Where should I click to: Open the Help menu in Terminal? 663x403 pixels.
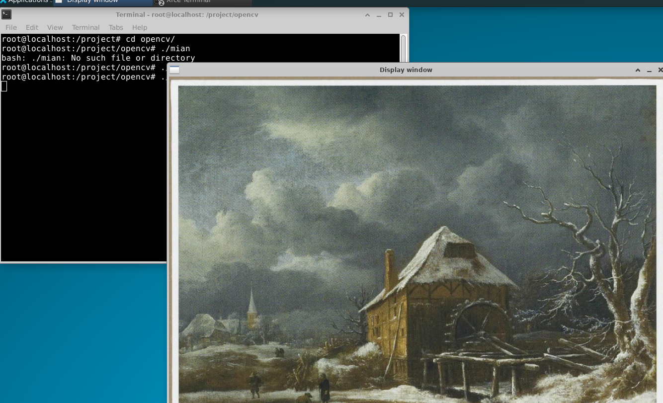point(140,27)
